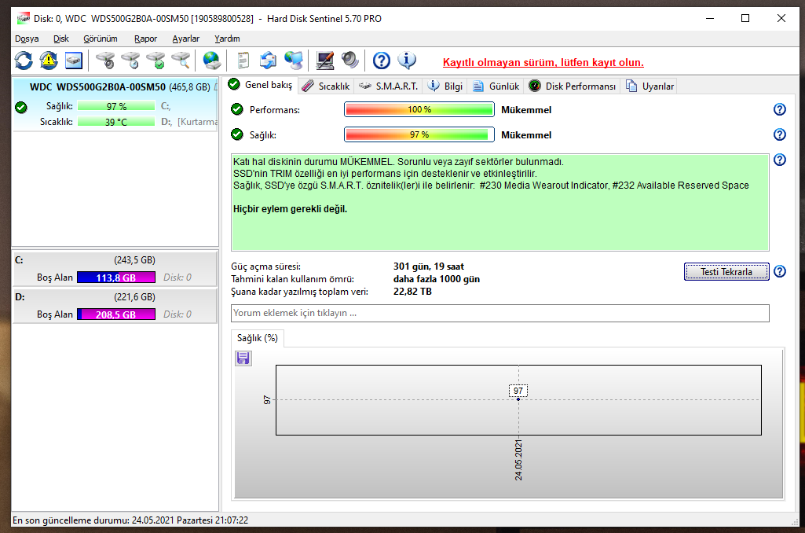Click the D: free space 208,5 GB bar
The image size is (805, 533).
pyautogui.click(x=116, y=314)
